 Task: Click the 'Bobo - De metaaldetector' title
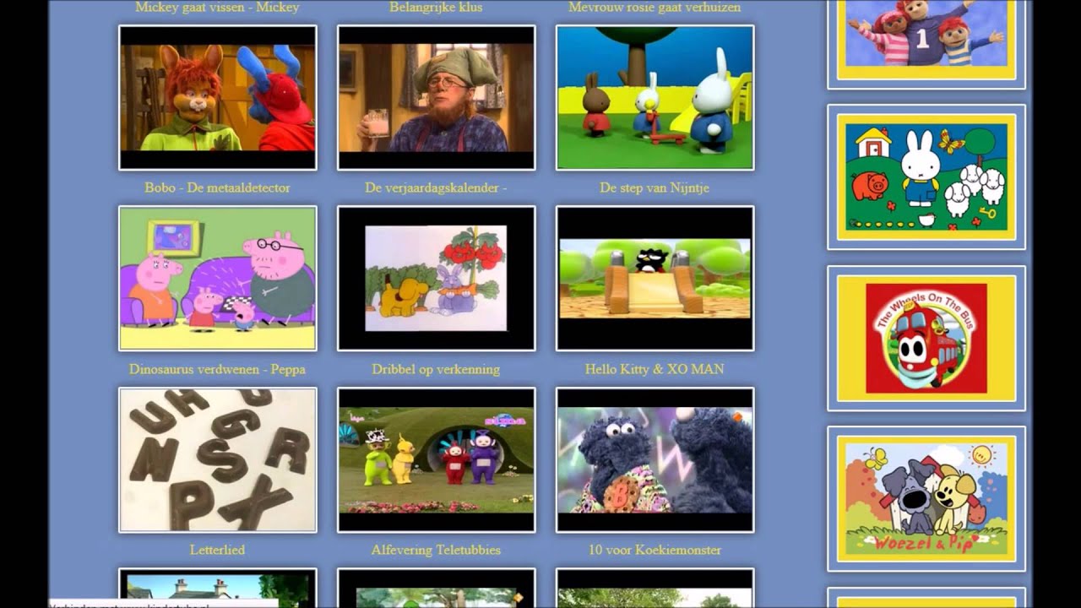217,187
